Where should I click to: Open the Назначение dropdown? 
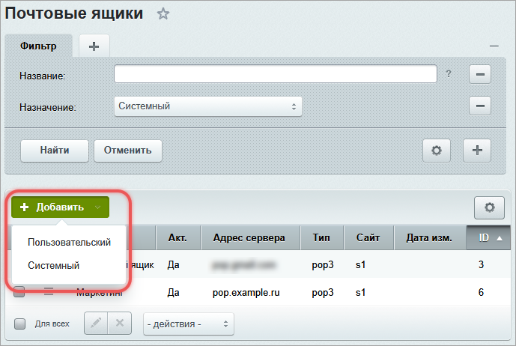(208, 106)
